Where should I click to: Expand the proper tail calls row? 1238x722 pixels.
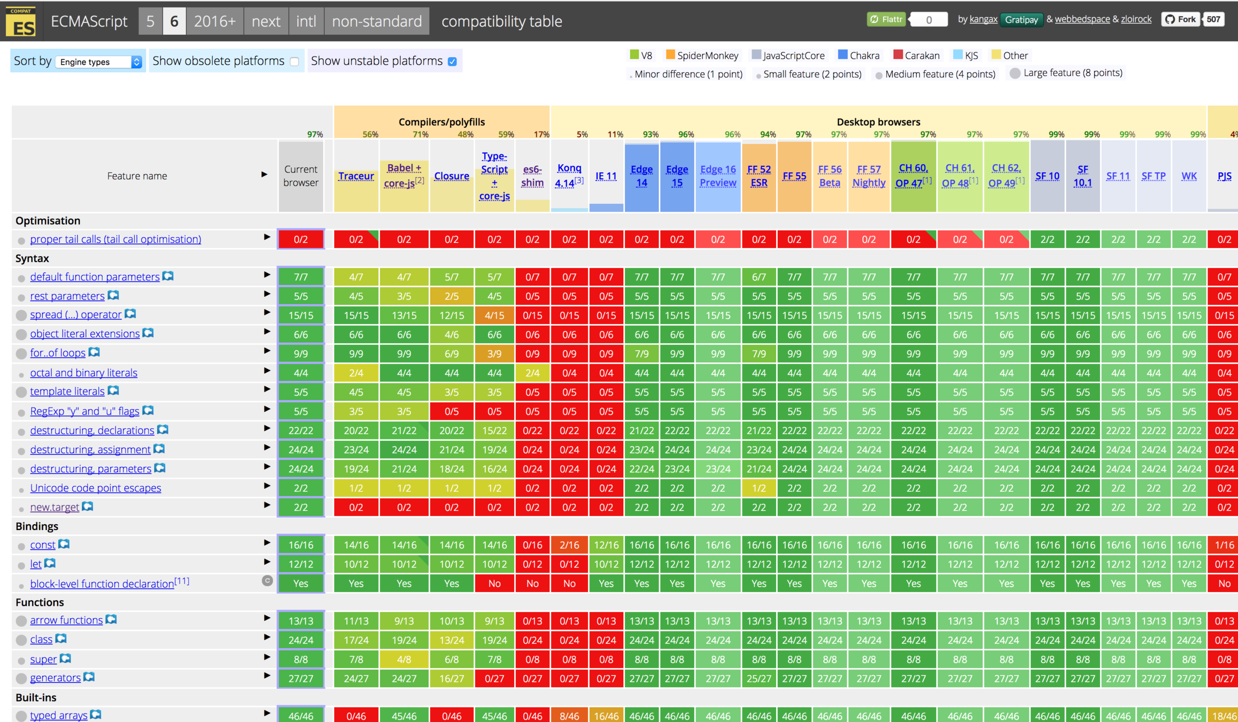tap(267, 237)
